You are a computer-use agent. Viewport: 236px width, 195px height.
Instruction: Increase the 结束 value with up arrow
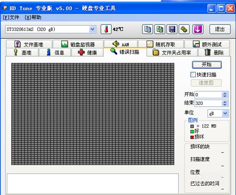click(225, 102)
